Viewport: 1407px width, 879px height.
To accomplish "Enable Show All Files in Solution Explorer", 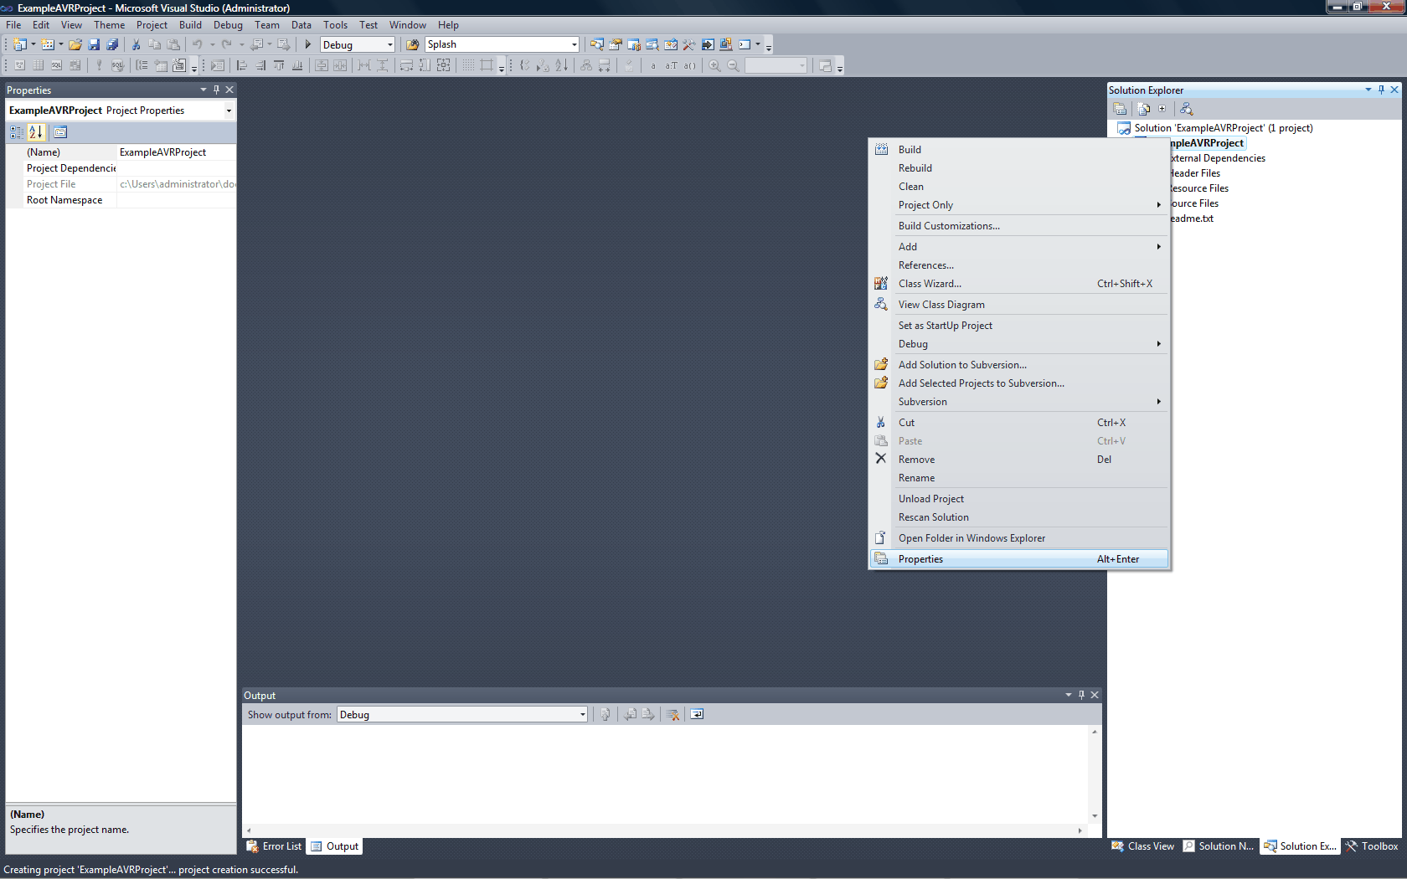I will [x=1144, y=109].
